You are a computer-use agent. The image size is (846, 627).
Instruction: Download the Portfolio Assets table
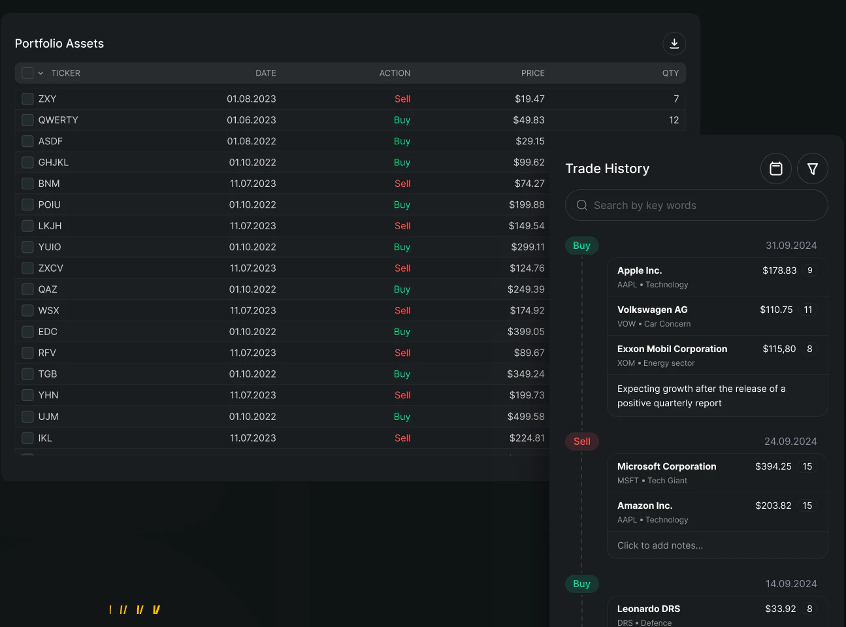coord(674,44)
